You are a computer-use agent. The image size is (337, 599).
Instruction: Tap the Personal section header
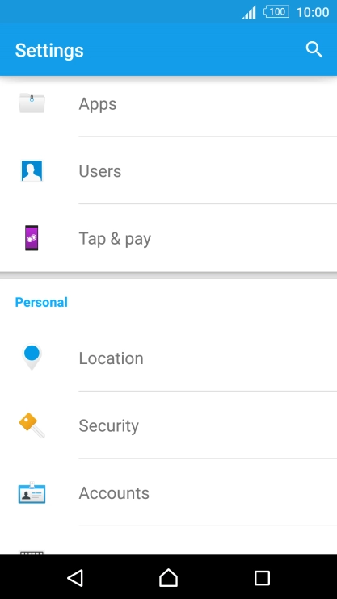[x=41, y=302]
